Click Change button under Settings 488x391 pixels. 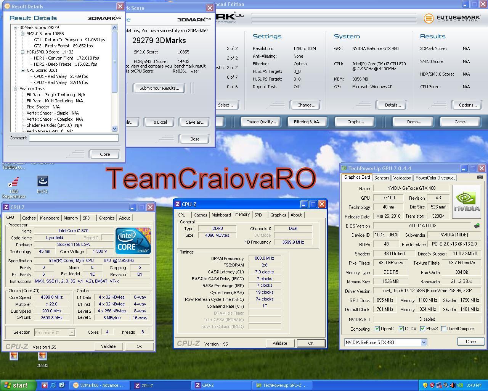[x=306, y=105]
